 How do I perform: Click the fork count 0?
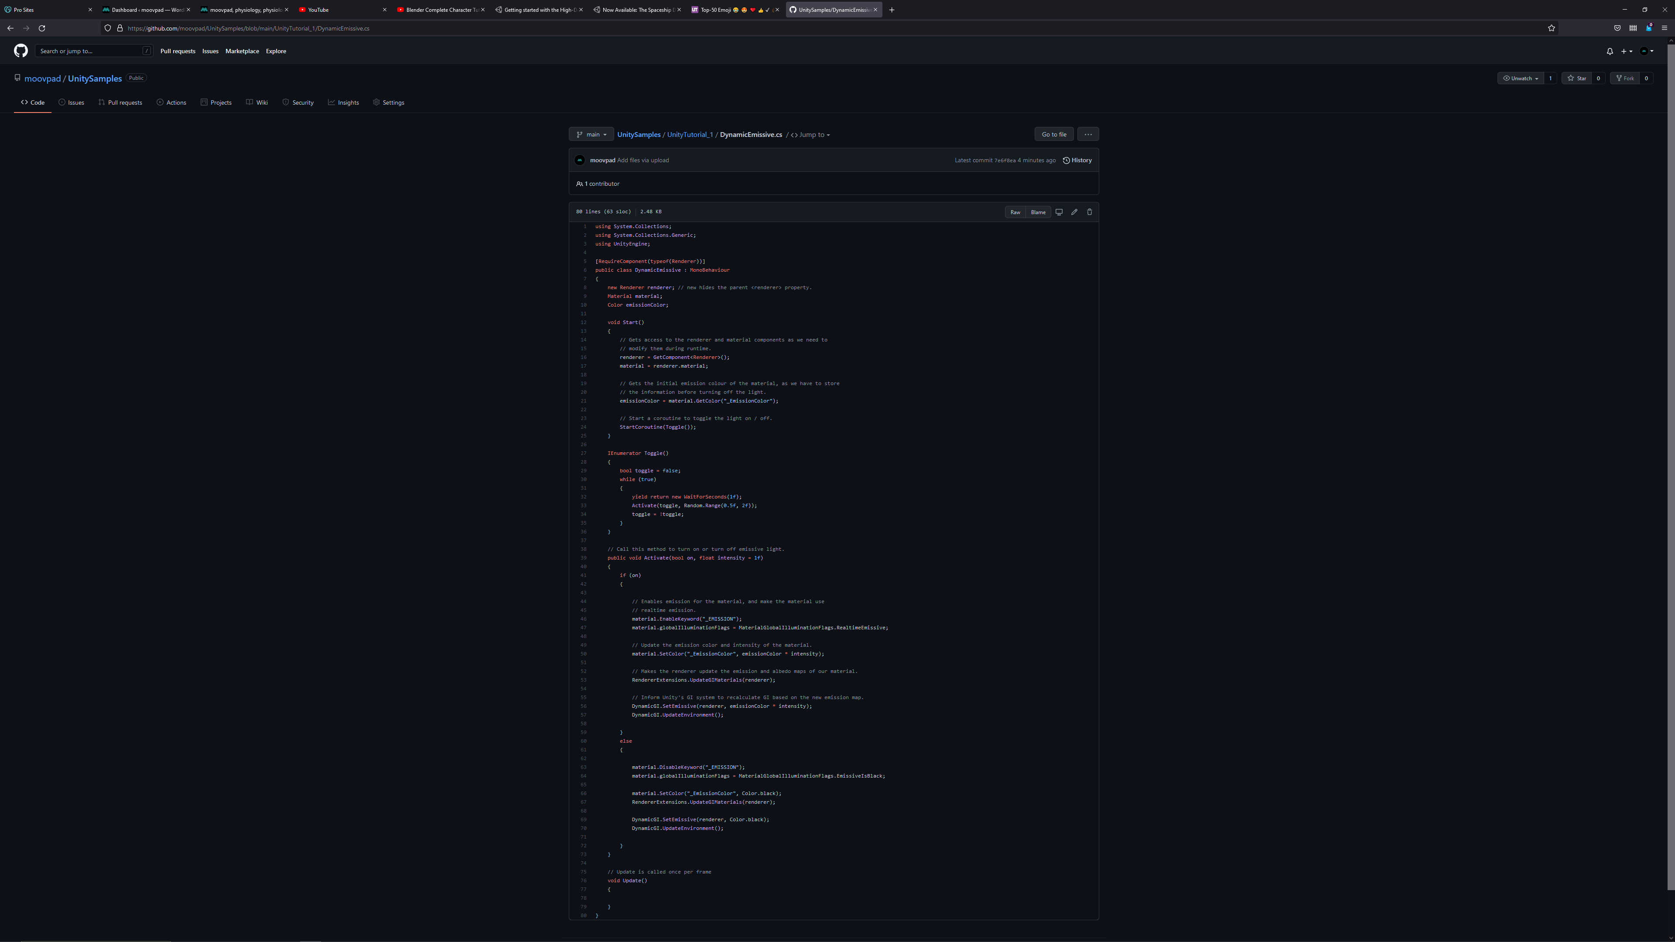(1646, 78)
